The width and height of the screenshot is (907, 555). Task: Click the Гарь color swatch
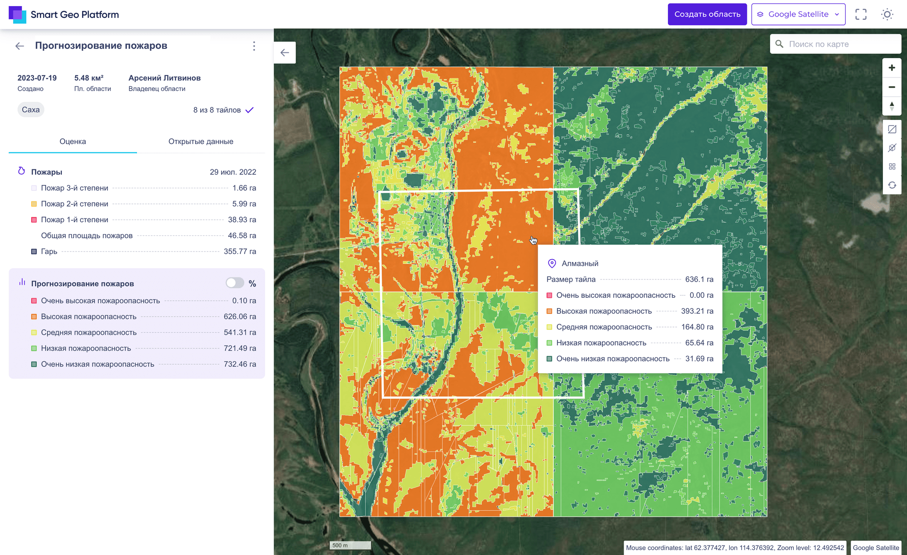(34, 252)
